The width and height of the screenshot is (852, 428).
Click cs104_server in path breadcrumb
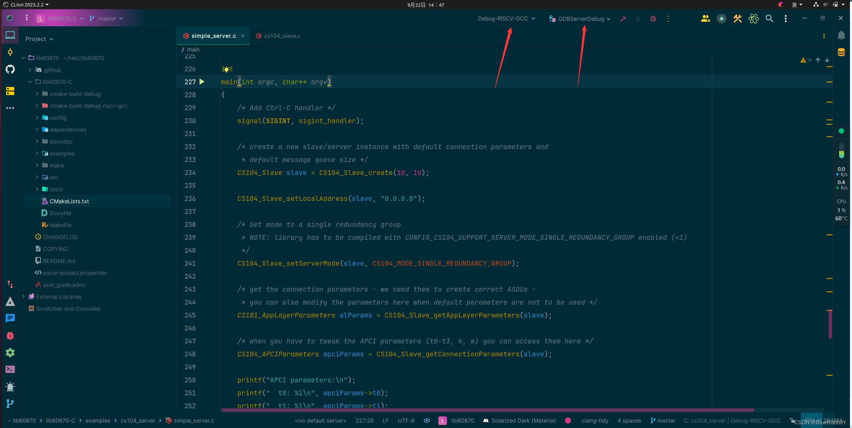coord(137,420)
